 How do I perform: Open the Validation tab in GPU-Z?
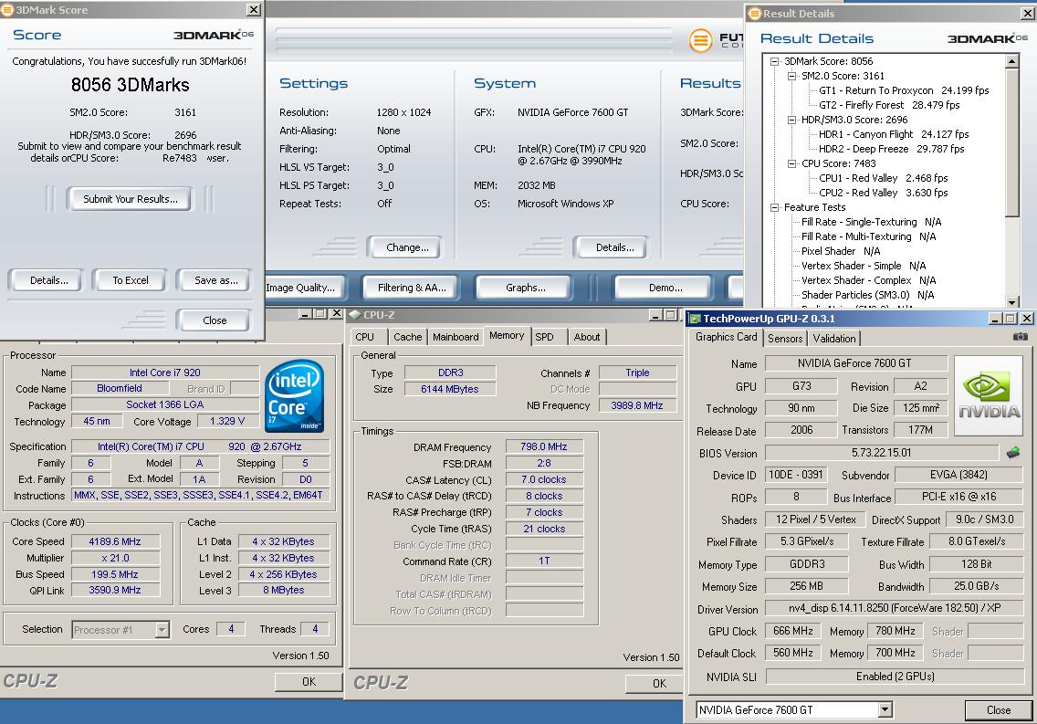834,339
